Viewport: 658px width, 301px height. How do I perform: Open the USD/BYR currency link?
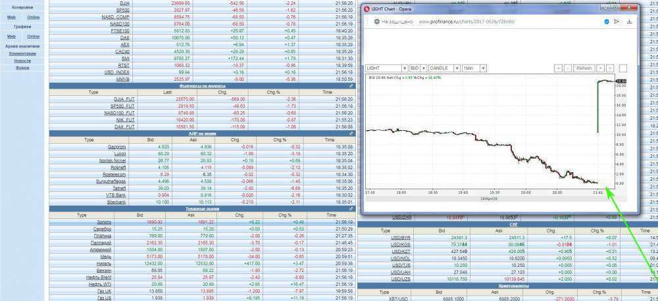click(x=400, y=238)
